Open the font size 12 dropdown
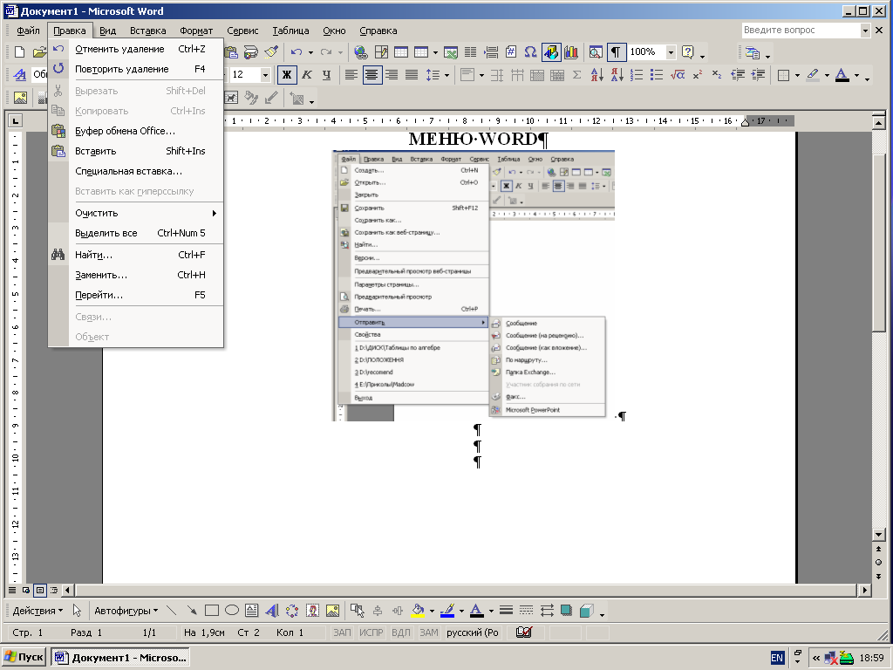Image resolution: width=893 pixels, height=670 pixels. [264, 75]
